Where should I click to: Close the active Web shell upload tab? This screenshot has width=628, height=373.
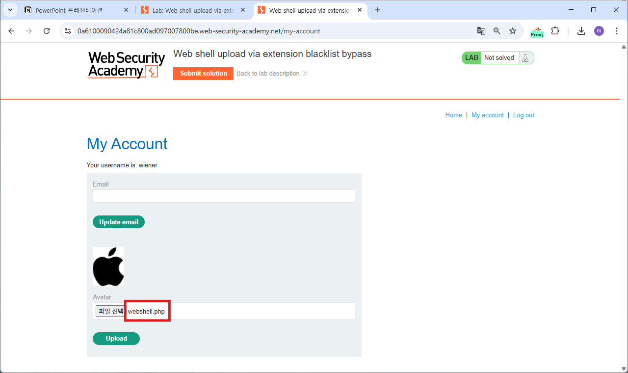pos(360,10)
